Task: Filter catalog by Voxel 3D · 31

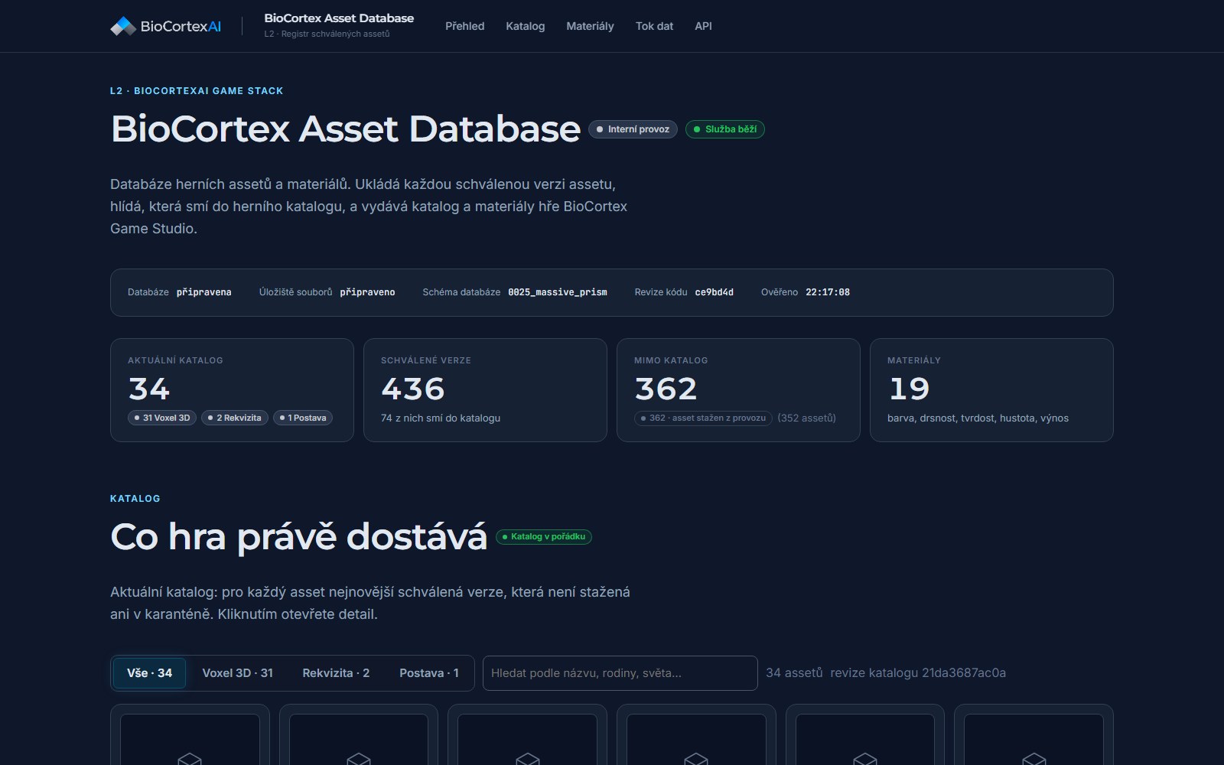Action: click(x=237, y=673)
